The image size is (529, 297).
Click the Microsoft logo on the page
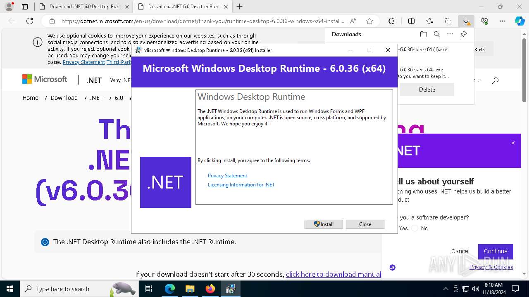coord(45,79)
